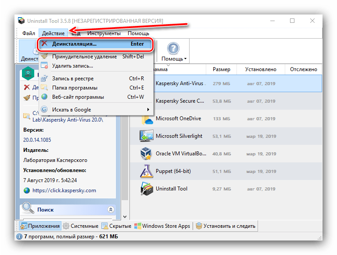Click the Oracle VM VirtualBox icon

pos(146,154)
